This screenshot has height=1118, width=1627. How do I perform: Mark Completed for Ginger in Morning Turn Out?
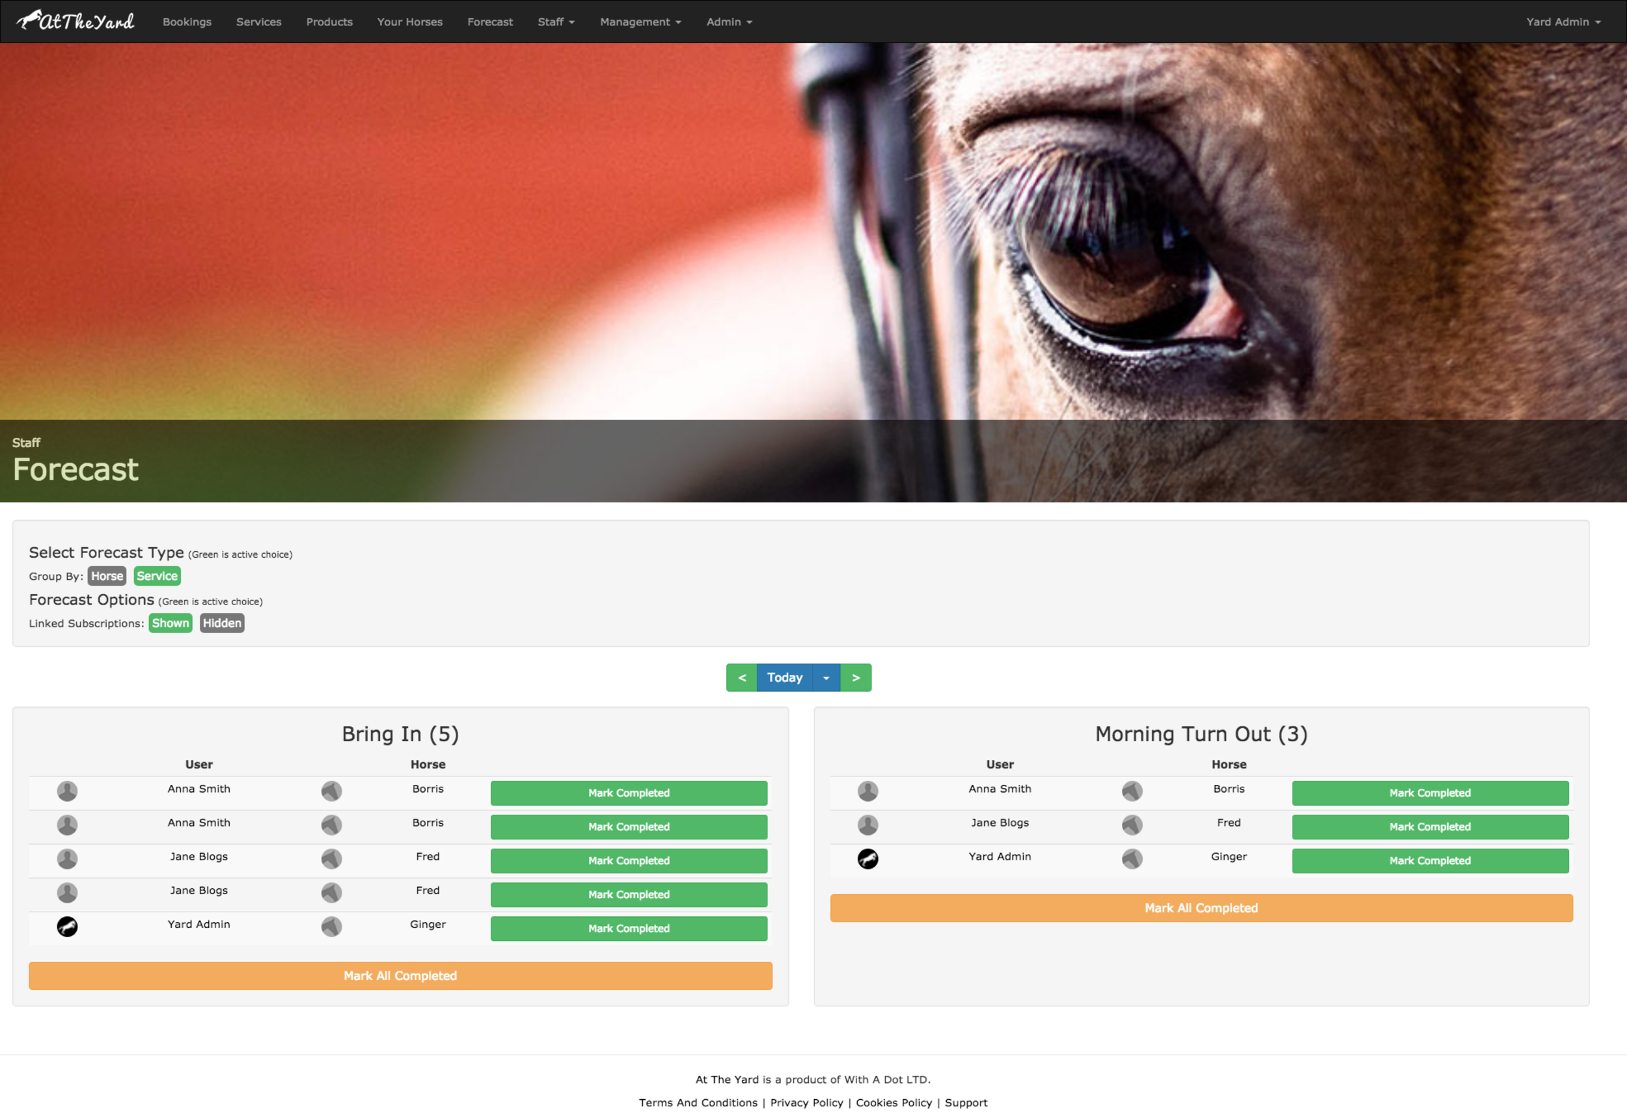point(1430,861)
